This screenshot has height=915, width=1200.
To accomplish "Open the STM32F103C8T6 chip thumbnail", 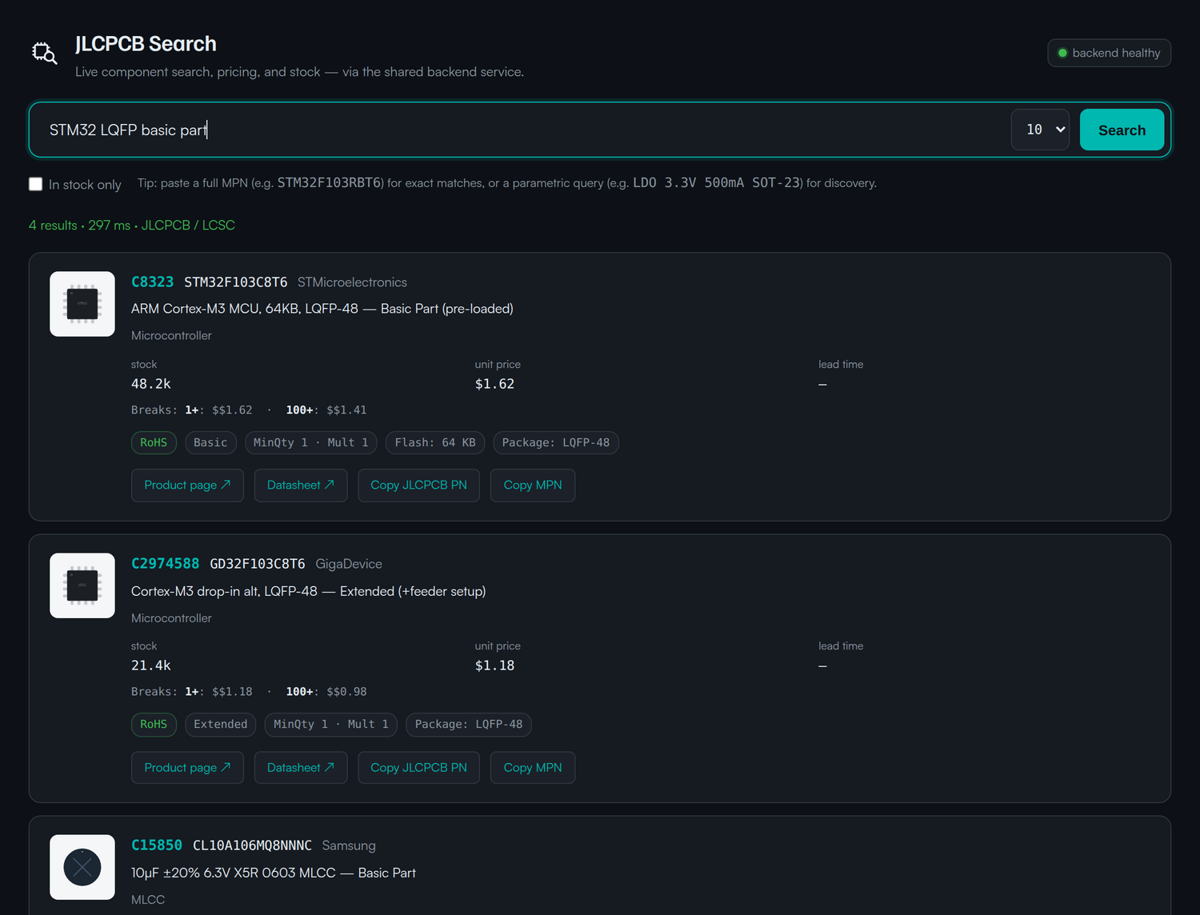I will click(82, 304).
